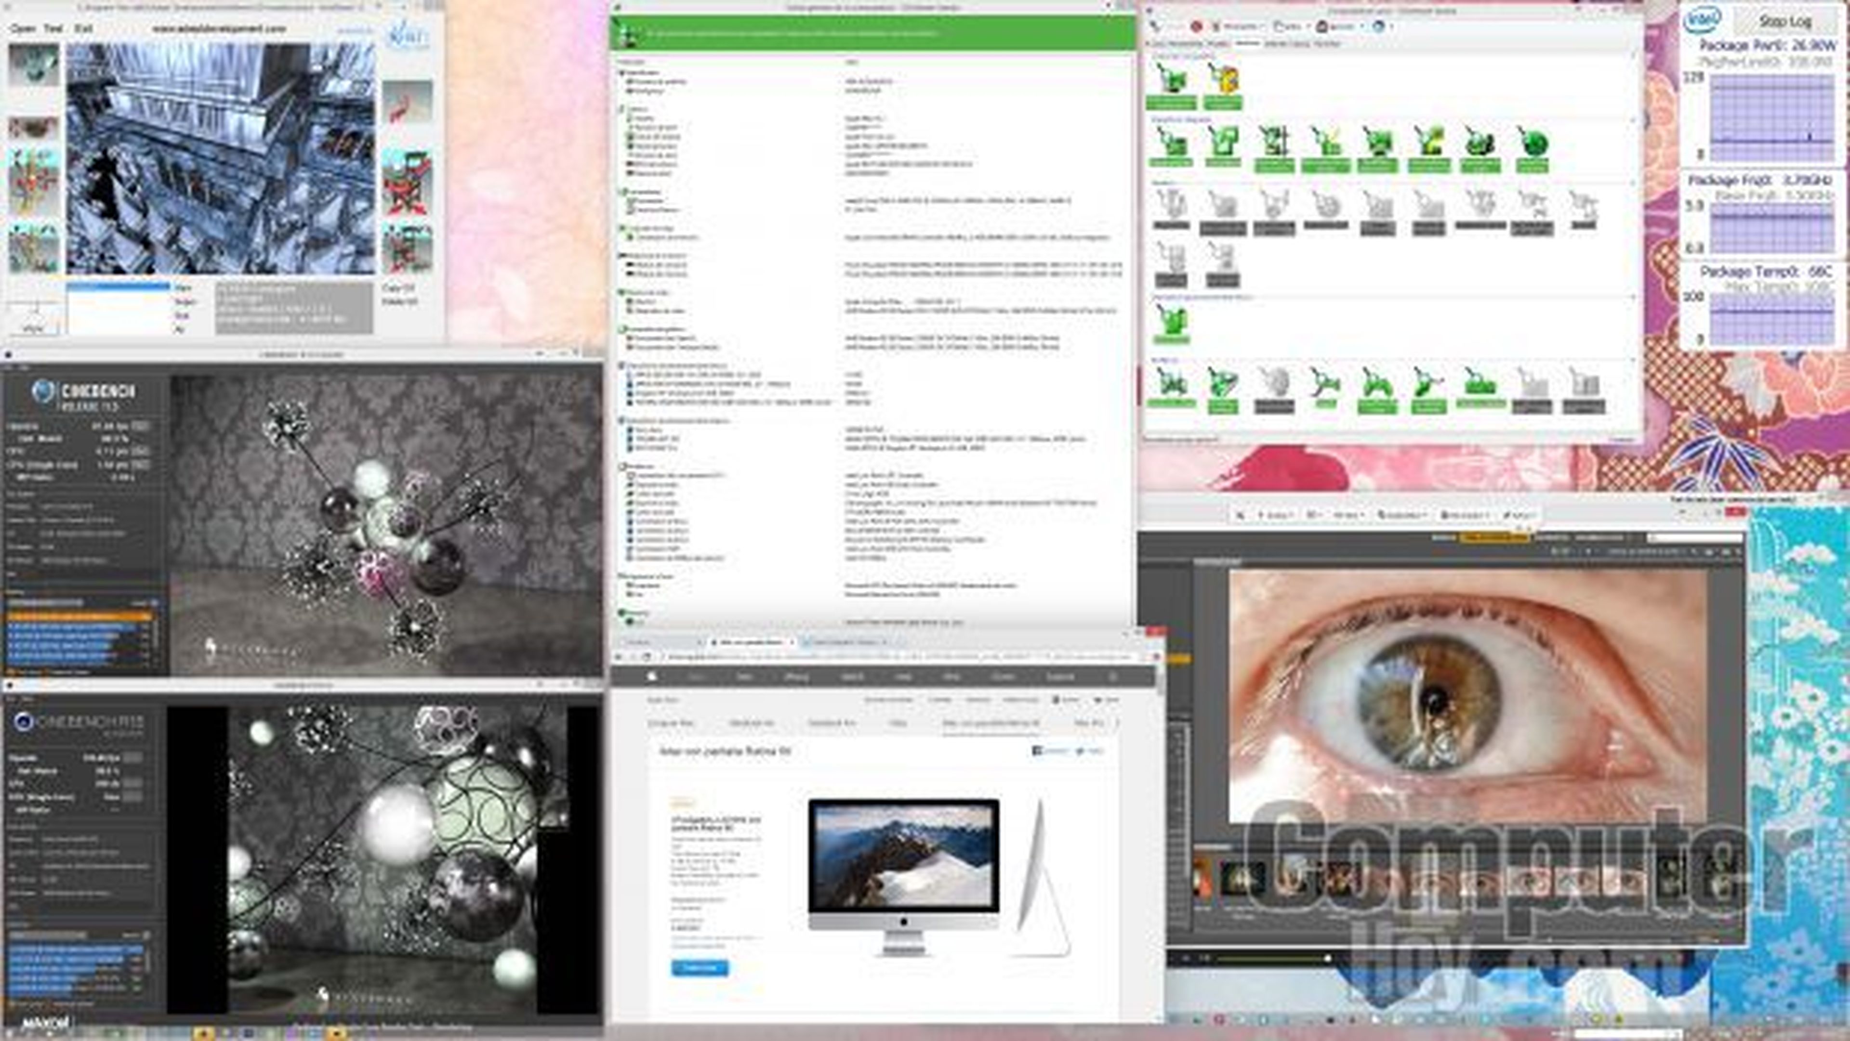Screen dimensions: 1850x1041
Task: Run the OpenGL test in Cinebench R15
Action: (x=132, y=757)
